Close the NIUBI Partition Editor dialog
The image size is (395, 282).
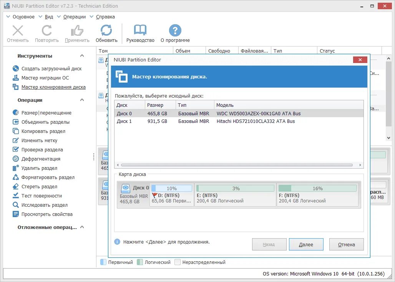[x=360, y=60]
